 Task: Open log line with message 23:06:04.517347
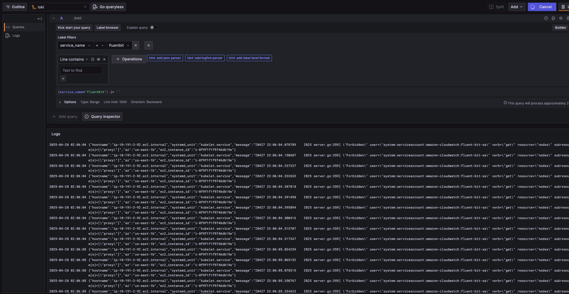click(308, 241)
